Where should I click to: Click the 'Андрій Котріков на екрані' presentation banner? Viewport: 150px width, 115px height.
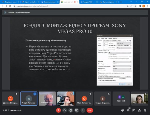pyautogui.click(x=75, y=12)
